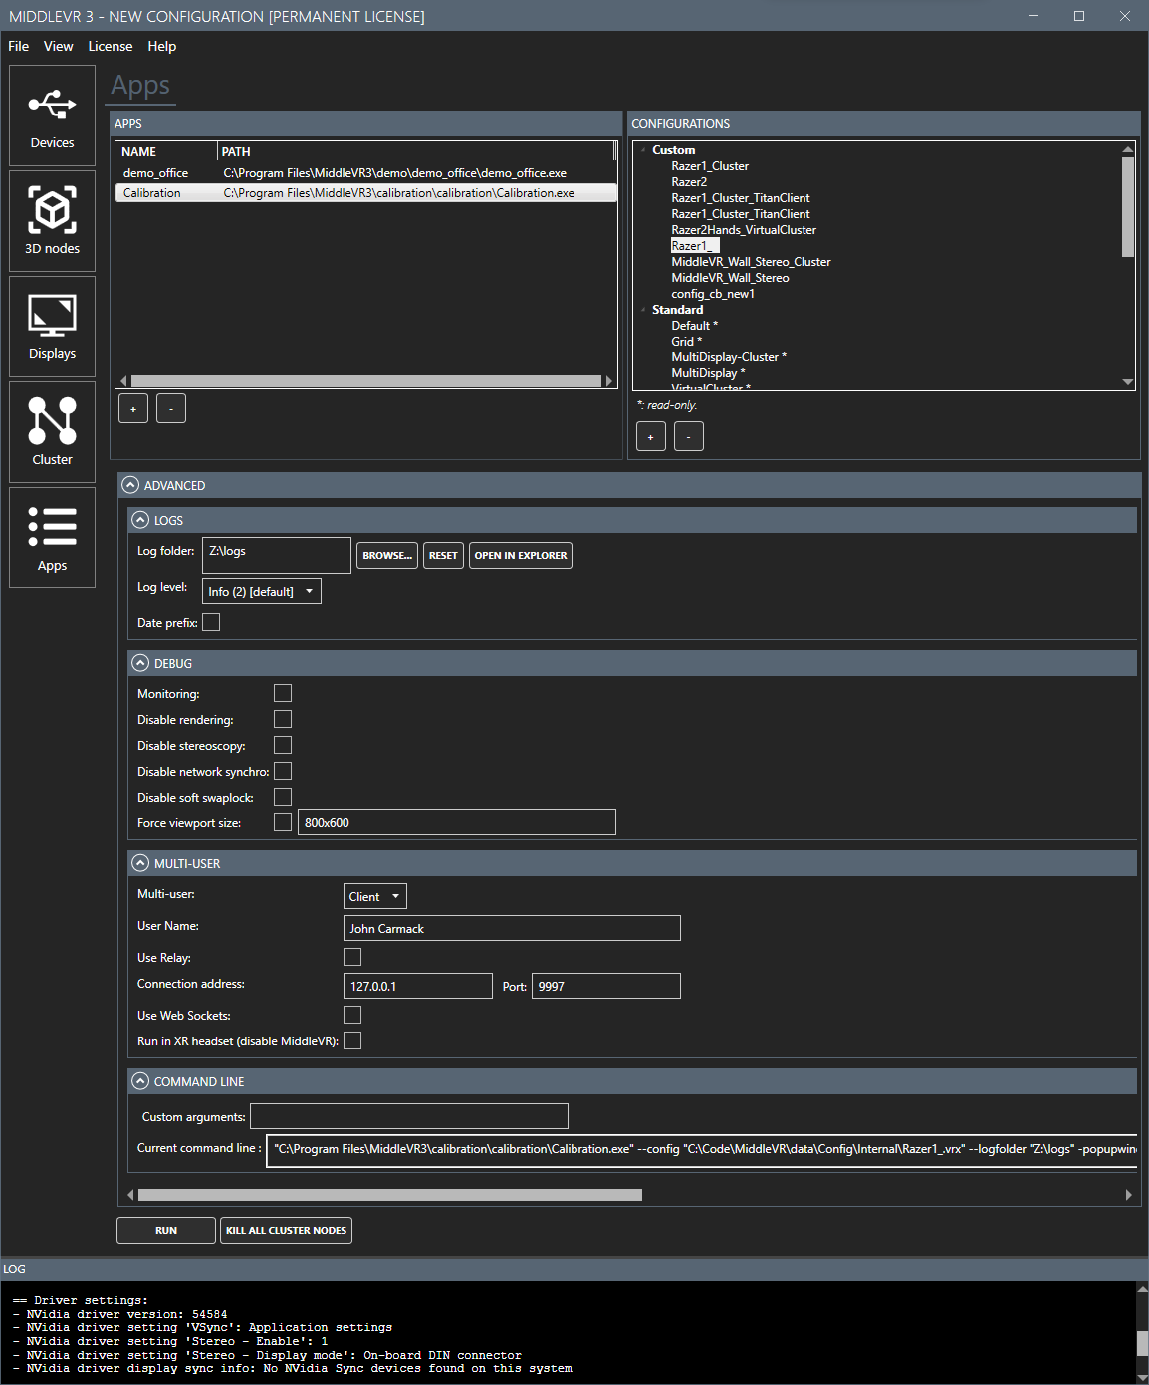Enable Use Web Sockets checkbox
Viewport: 1149px width, 1385px height.
point(352,1015)
